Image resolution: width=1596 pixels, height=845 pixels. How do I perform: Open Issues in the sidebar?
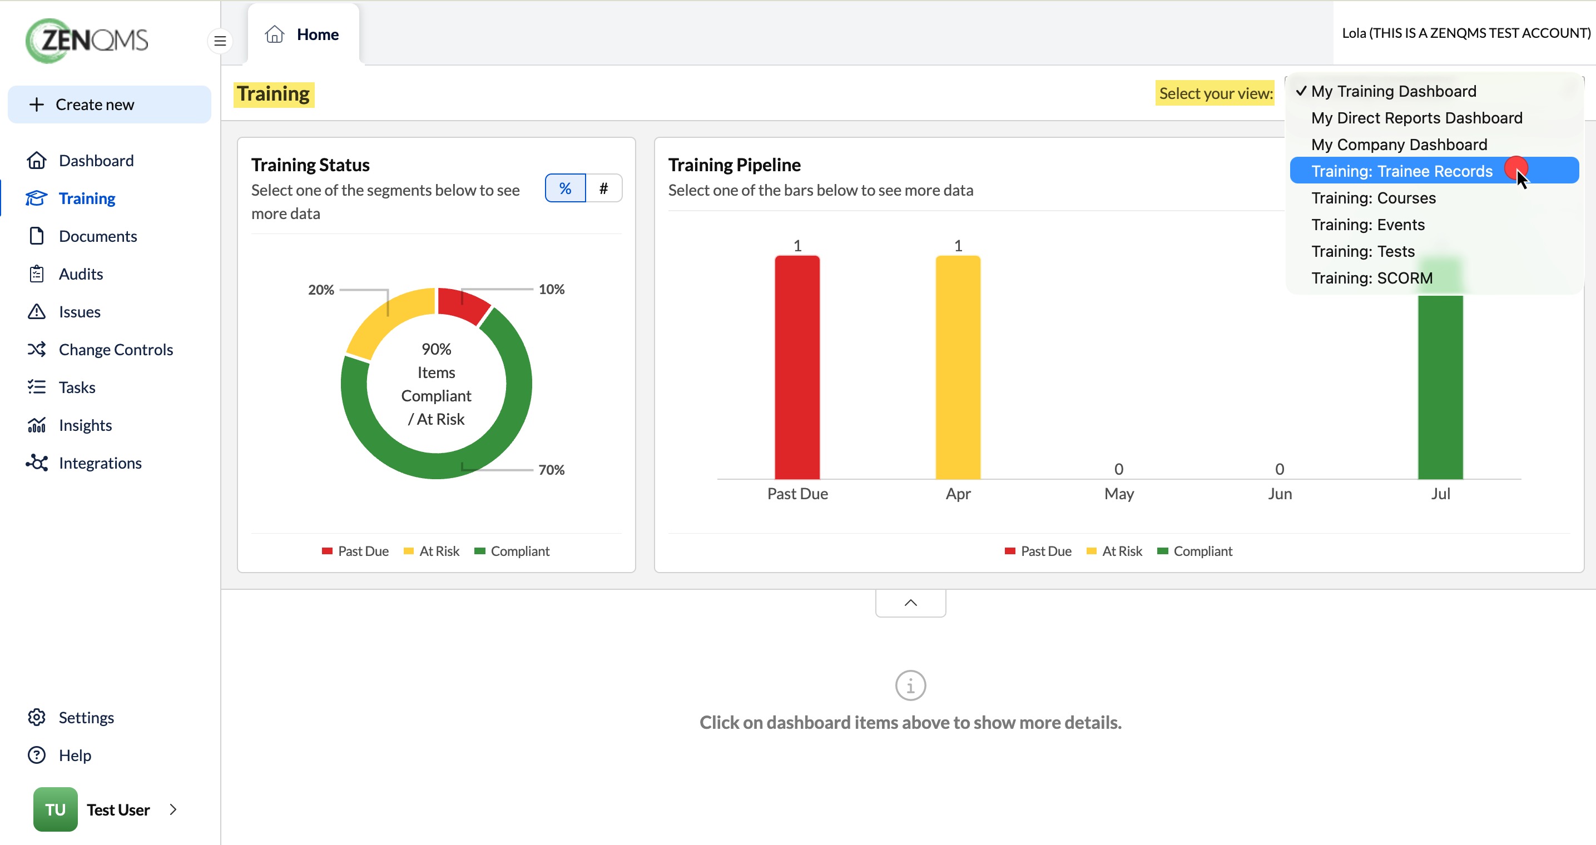[80, 312]
